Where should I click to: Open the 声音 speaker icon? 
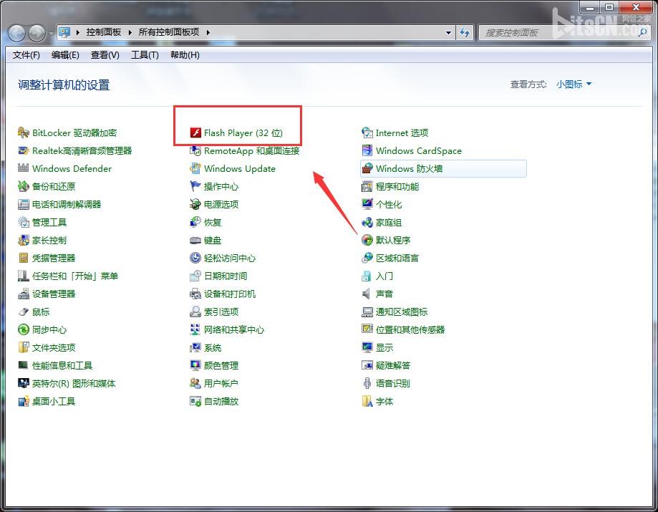point(367,294)
